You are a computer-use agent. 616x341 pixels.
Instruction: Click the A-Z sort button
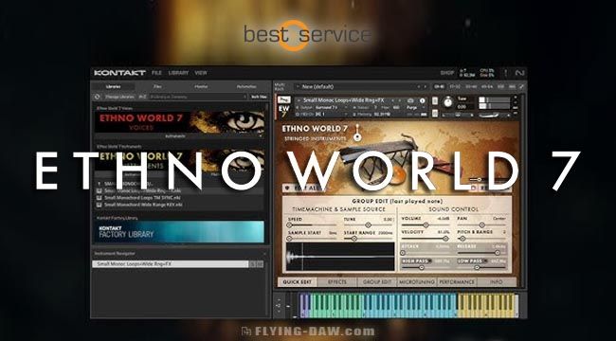[x=142, y=97]
